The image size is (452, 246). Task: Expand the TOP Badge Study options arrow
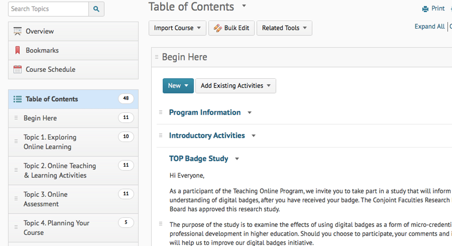point(237,159)
